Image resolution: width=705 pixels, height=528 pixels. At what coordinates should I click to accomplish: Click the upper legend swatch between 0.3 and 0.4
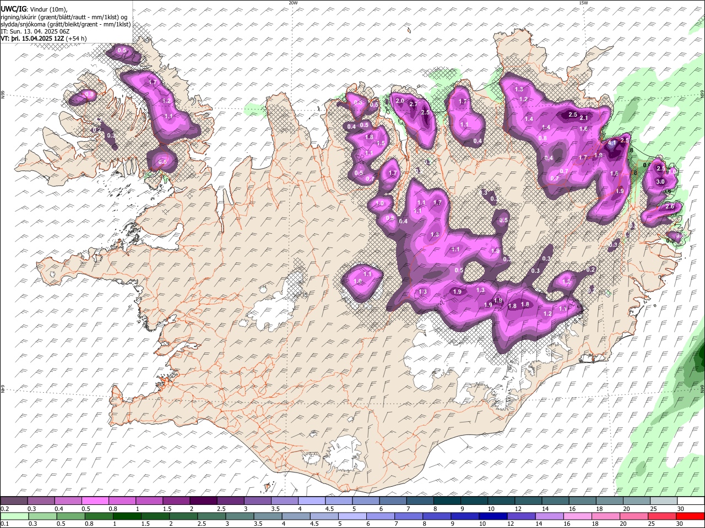(42, 501)
